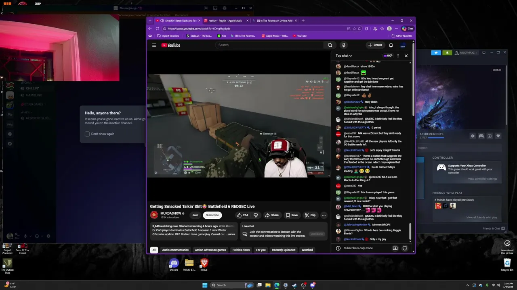Open the YouTube account avatar menu
Viewport: 517px width, 290px height.
tap(403, 45)
